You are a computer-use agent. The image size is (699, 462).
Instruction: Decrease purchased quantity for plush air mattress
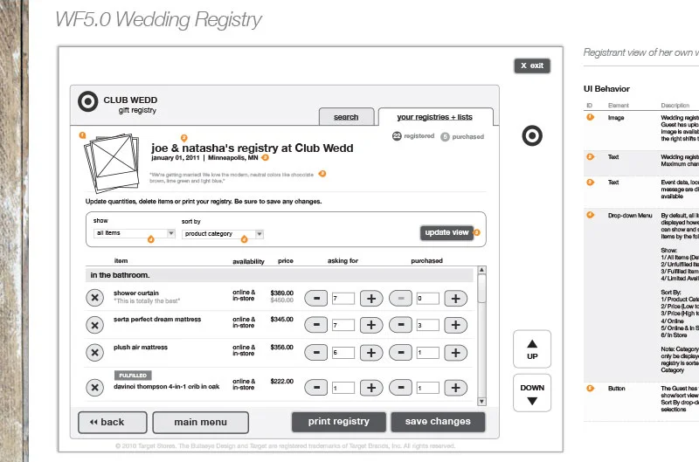400,353
